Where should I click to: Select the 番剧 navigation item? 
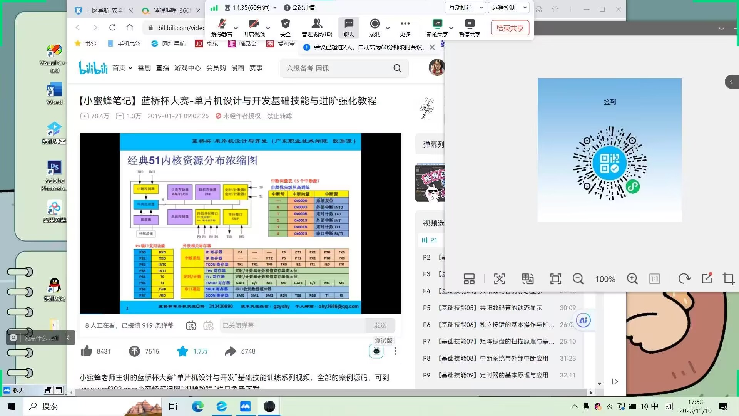(144, 68)
